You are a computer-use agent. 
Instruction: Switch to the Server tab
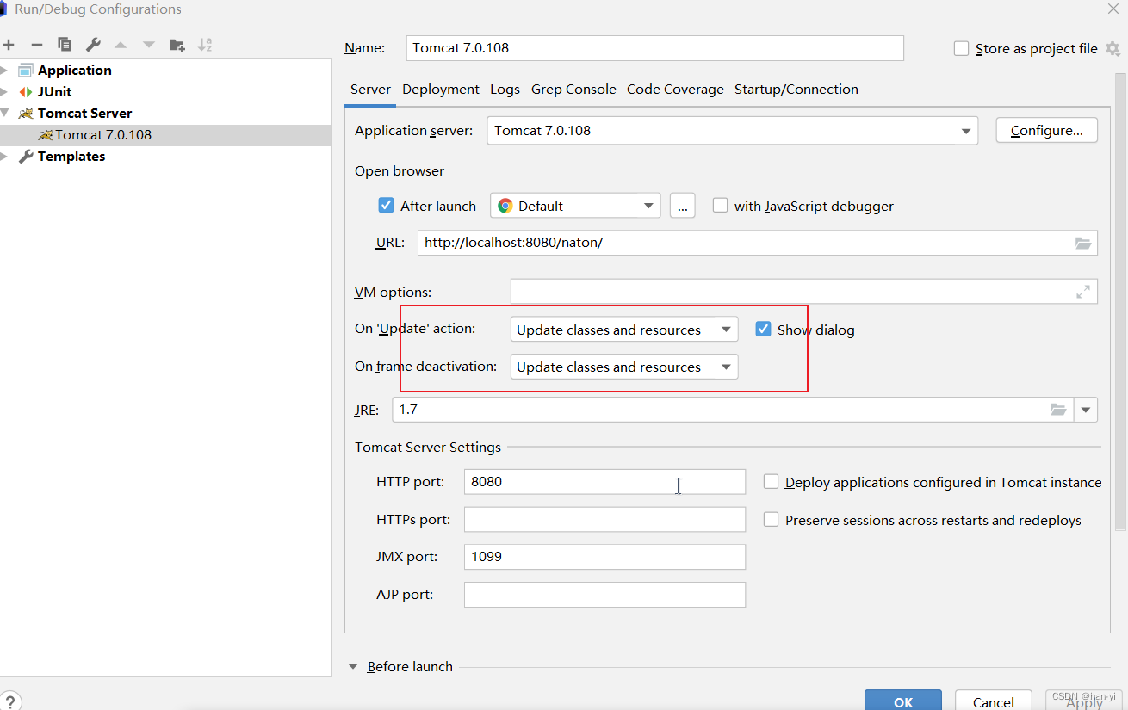[370, 90]
